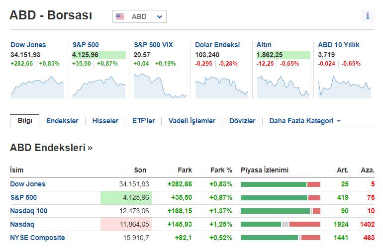383x252 pixels.
Task: Open the Dow Jones link in indices table
Action: click(27, 184)
